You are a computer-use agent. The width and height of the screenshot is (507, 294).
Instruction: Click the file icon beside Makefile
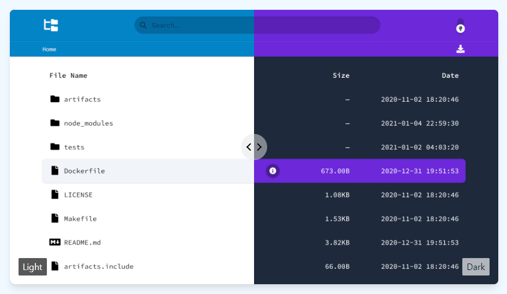[x=55, y=218]
